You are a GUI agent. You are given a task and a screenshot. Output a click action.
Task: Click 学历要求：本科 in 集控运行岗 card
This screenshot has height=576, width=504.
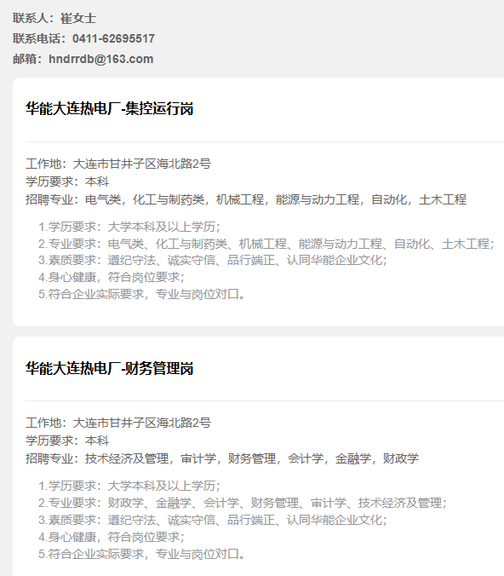[67, 181]
